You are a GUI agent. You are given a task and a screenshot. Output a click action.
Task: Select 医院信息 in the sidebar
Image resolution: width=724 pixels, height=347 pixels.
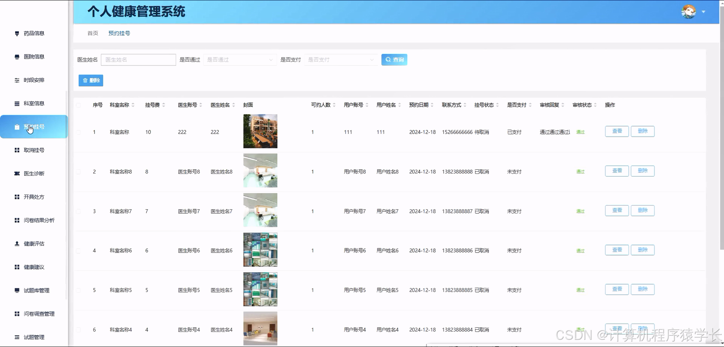[x=34, y=56]
